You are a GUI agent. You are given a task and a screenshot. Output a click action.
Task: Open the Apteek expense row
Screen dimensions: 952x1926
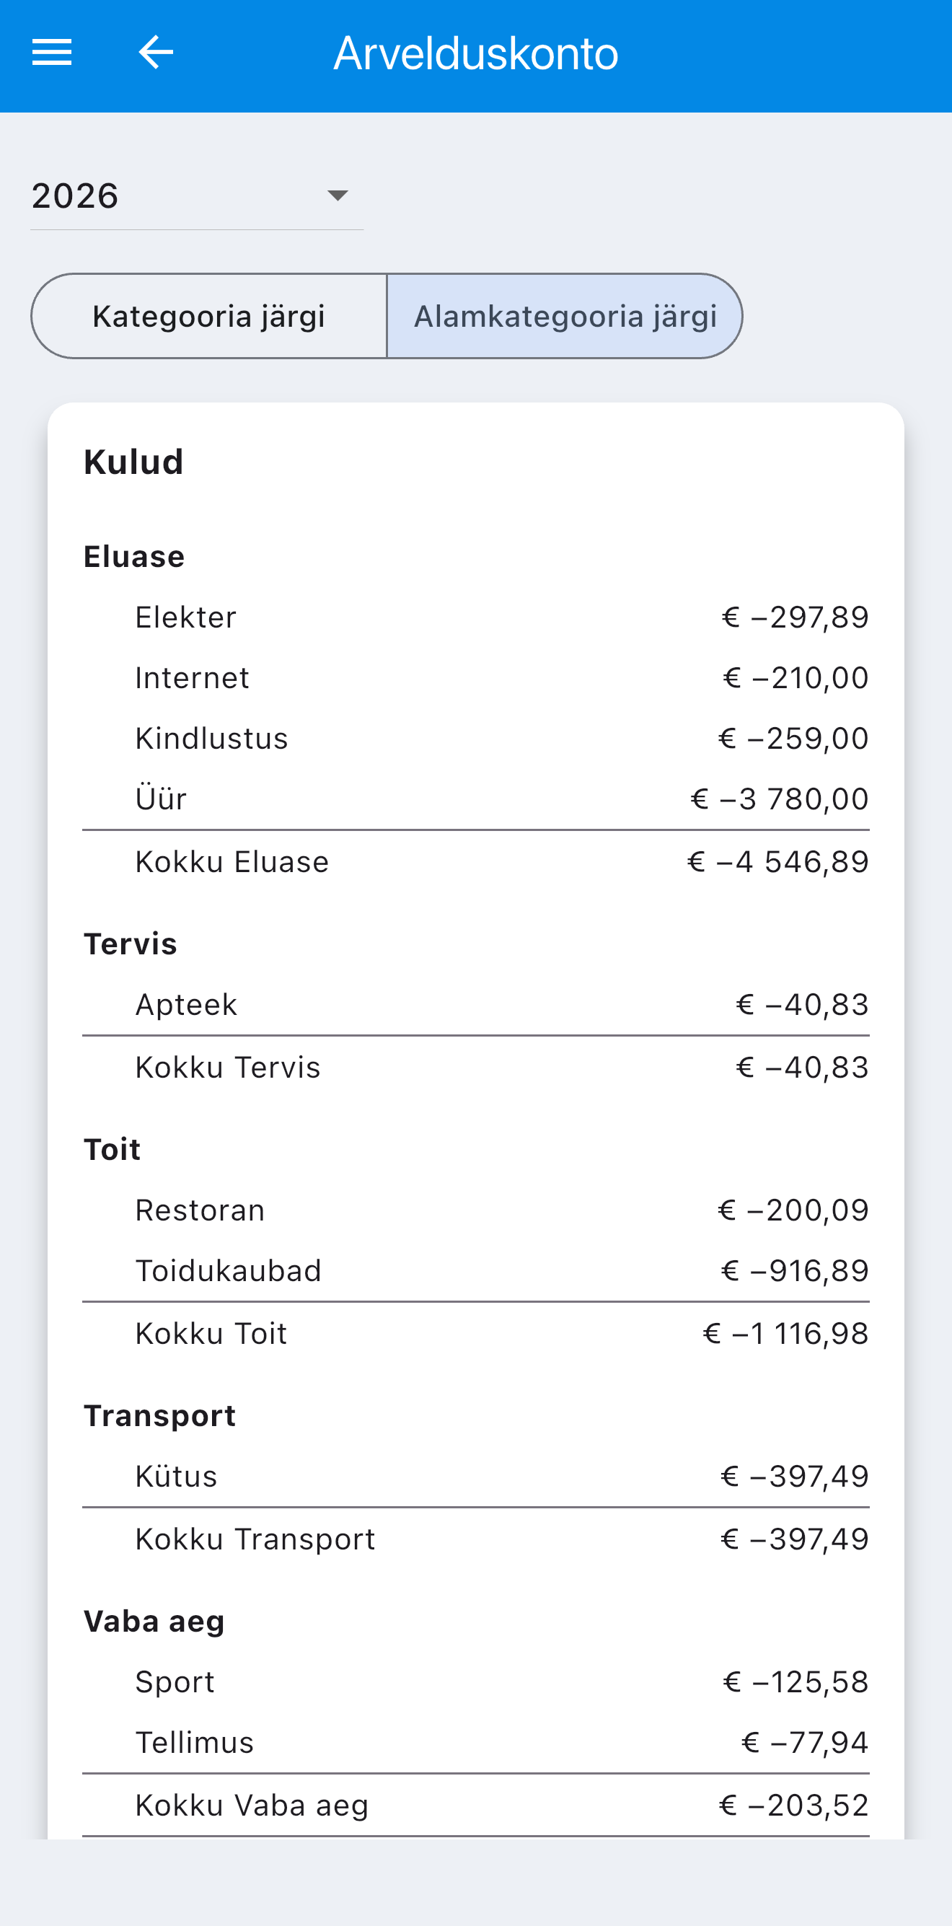click(476, 1005)
